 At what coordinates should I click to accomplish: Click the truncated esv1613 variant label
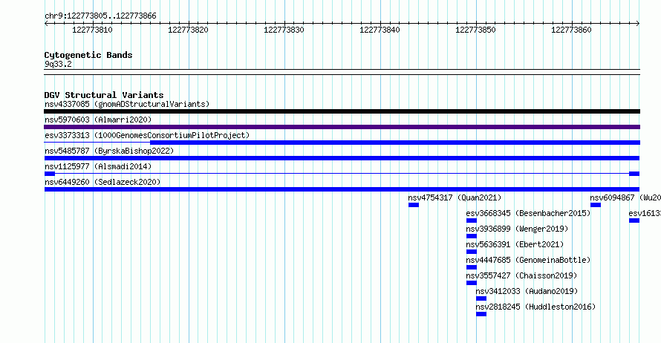(645, 213)
